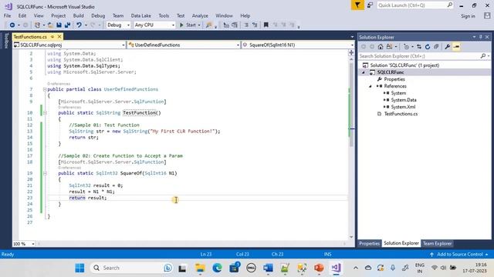Toggle a bookmark with the bookmark icon
The image size is (494, 277).
[x=266, y=25]
